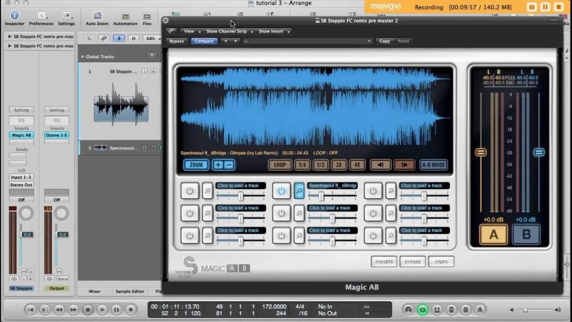This screenshot has width=572, height=322.
Task: Mute the SB Steppin channel strip
Action: click(24, 272)
